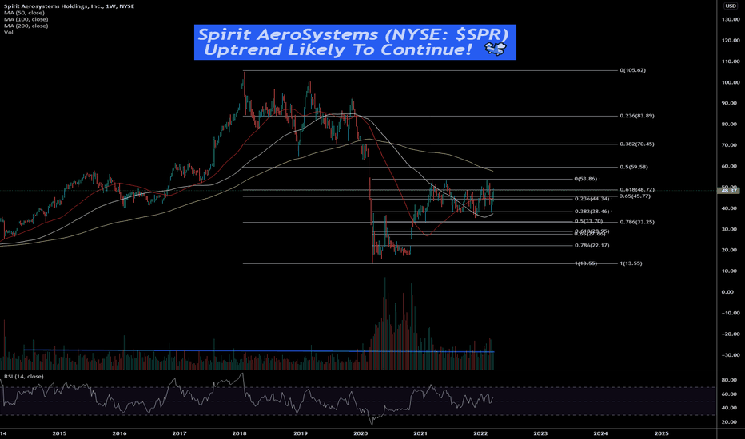
Task: Click 2025 on the time axis
Action: click(x=661, y=433)
